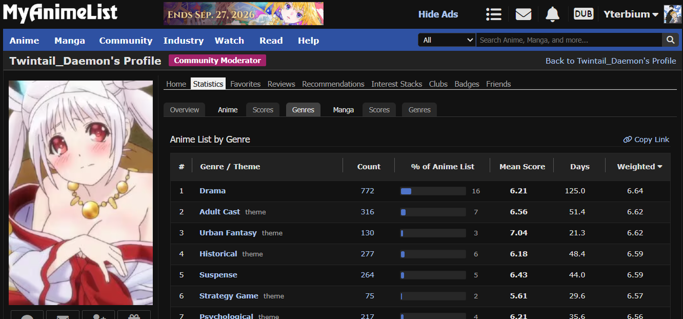Screen dimensions: 683x319
Task: Click Urban Fantasy mean score 7.04
Action: click(519, 233)
